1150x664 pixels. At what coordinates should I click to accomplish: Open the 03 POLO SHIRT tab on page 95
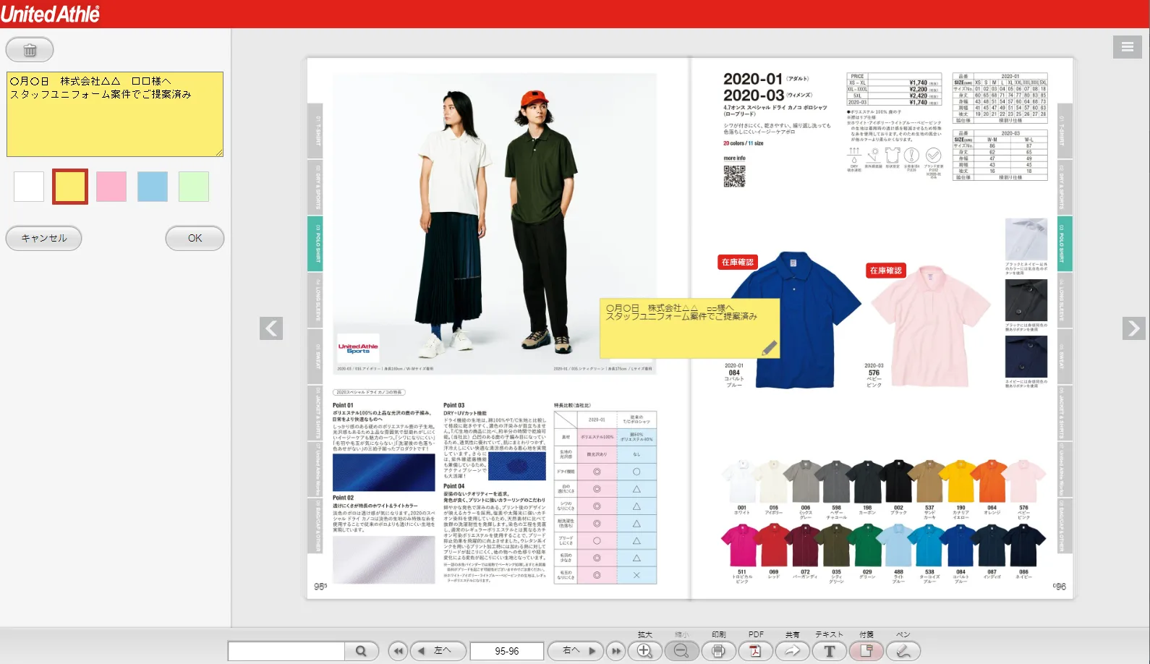[315, 244]
